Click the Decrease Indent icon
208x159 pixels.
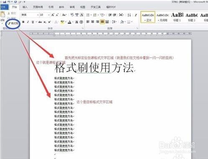click(110, 15)
